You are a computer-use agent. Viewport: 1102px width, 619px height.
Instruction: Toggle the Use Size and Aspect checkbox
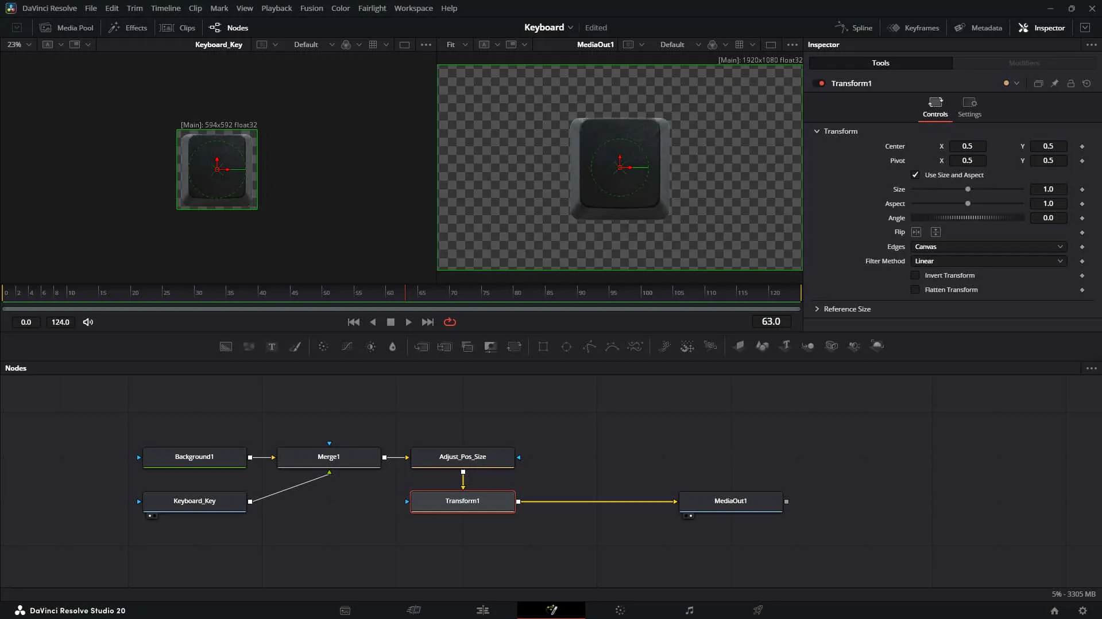click(x=915, y=175)
